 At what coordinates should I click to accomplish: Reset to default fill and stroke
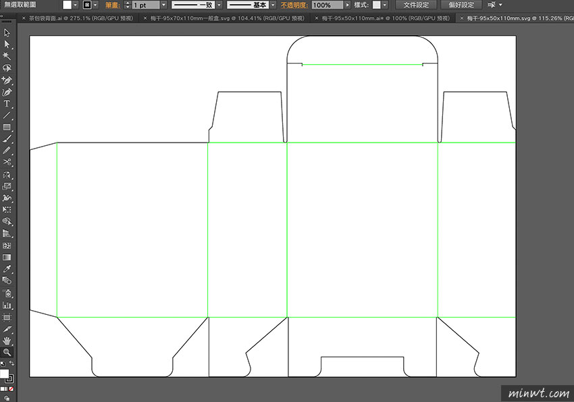[3, 363]
